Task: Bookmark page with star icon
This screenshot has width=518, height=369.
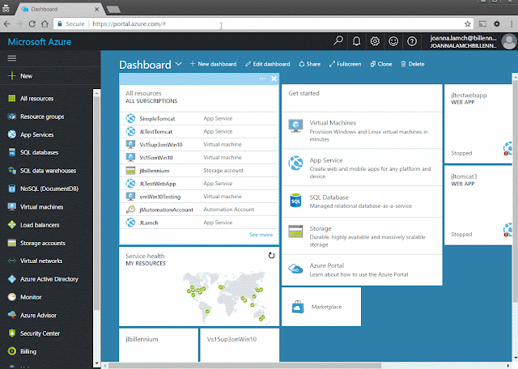Action: 468,23
